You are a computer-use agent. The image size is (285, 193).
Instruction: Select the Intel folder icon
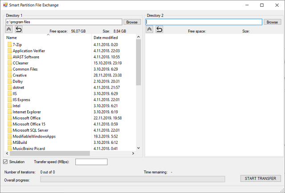pos(10,106)
